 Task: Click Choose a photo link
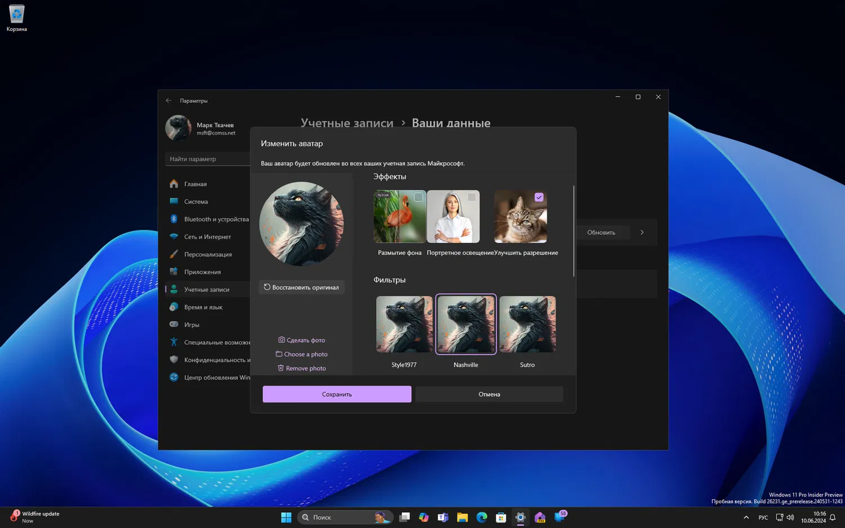coord(301,354)
